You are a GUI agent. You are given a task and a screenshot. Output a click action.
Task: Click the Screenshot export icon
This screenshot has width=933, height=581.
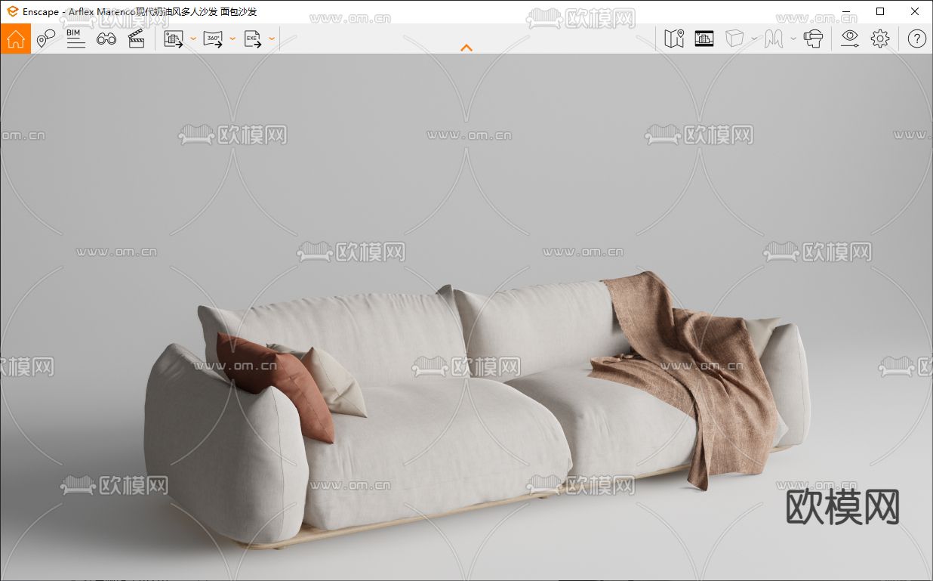tap(174, 39)
